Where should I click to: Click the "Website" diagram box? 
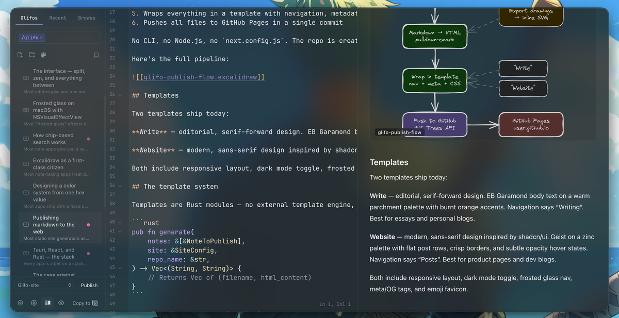point(523,88)
